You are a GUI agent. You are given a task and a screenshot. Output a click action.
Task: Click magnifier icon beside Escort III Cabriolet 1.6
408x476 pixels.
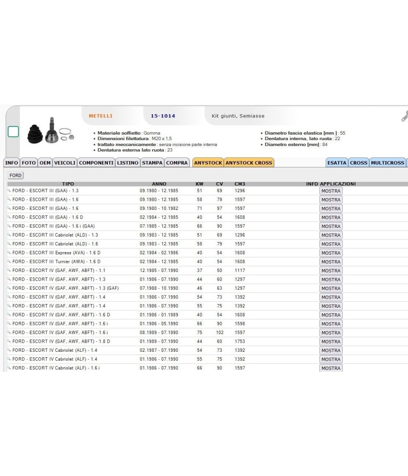pyautogui.click(x=9, y=244)
